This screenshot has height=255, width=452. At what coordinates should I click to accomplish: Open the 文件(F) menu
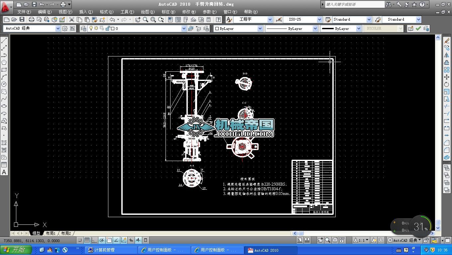click(24, 12)
